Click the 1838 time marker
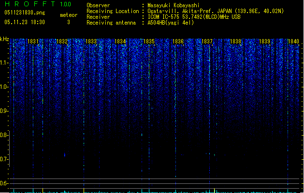Image resolution: width=304 pixels, height=193 pixels. 235,41
